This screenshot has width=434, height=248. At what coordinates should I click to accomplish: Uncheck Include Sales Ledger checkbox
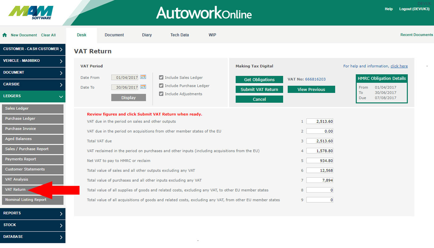pyautogui.click(x=161, y=77)
